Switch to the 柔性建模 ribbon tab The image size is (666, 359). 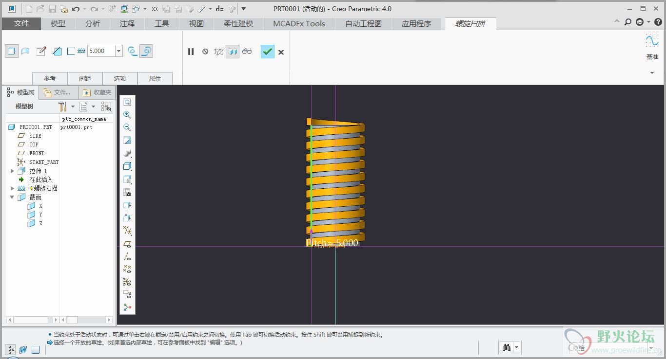point(238,23)
